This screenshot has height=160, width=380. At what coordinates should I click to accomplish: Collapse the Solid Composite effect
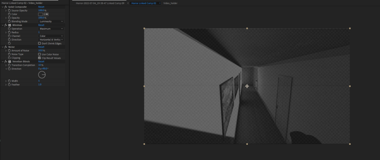3,7
